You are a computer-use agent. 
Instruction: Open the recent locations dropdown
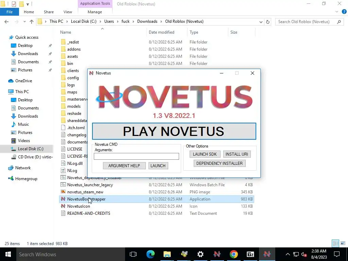[x=24, y=22]
